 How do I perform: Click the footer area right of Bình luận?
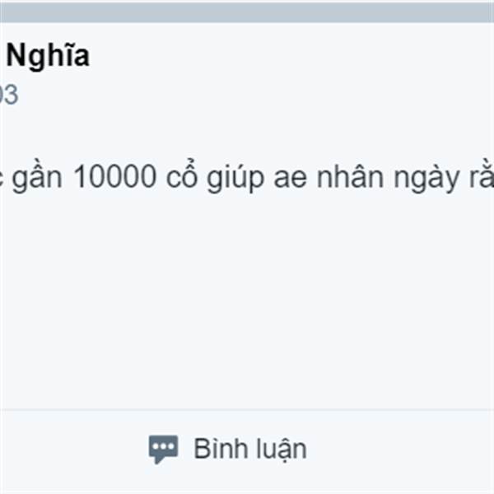pyautogui.click(x=400, y=450)
